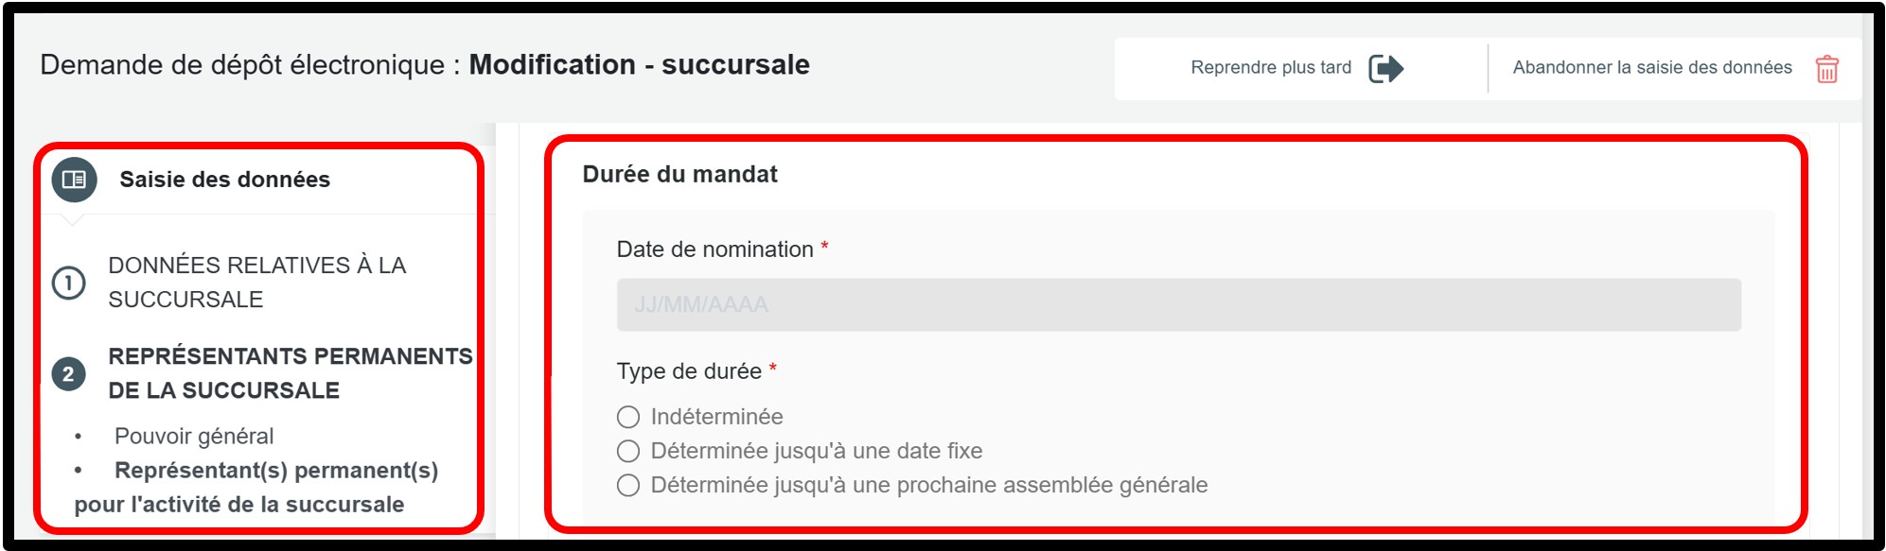
Task: Click the step 2 filled circle icon
Action: [x=68, y=374]
